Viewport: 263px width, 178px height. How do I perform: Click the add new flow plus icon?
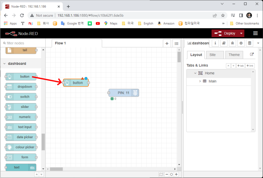[167, 43]
